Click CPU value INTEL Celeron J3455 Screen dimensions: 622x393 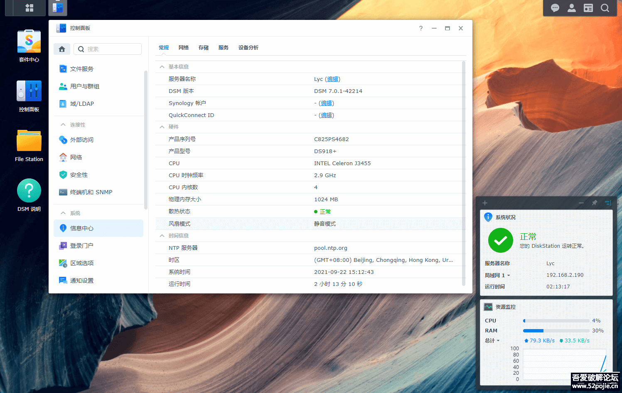[342, 164]
